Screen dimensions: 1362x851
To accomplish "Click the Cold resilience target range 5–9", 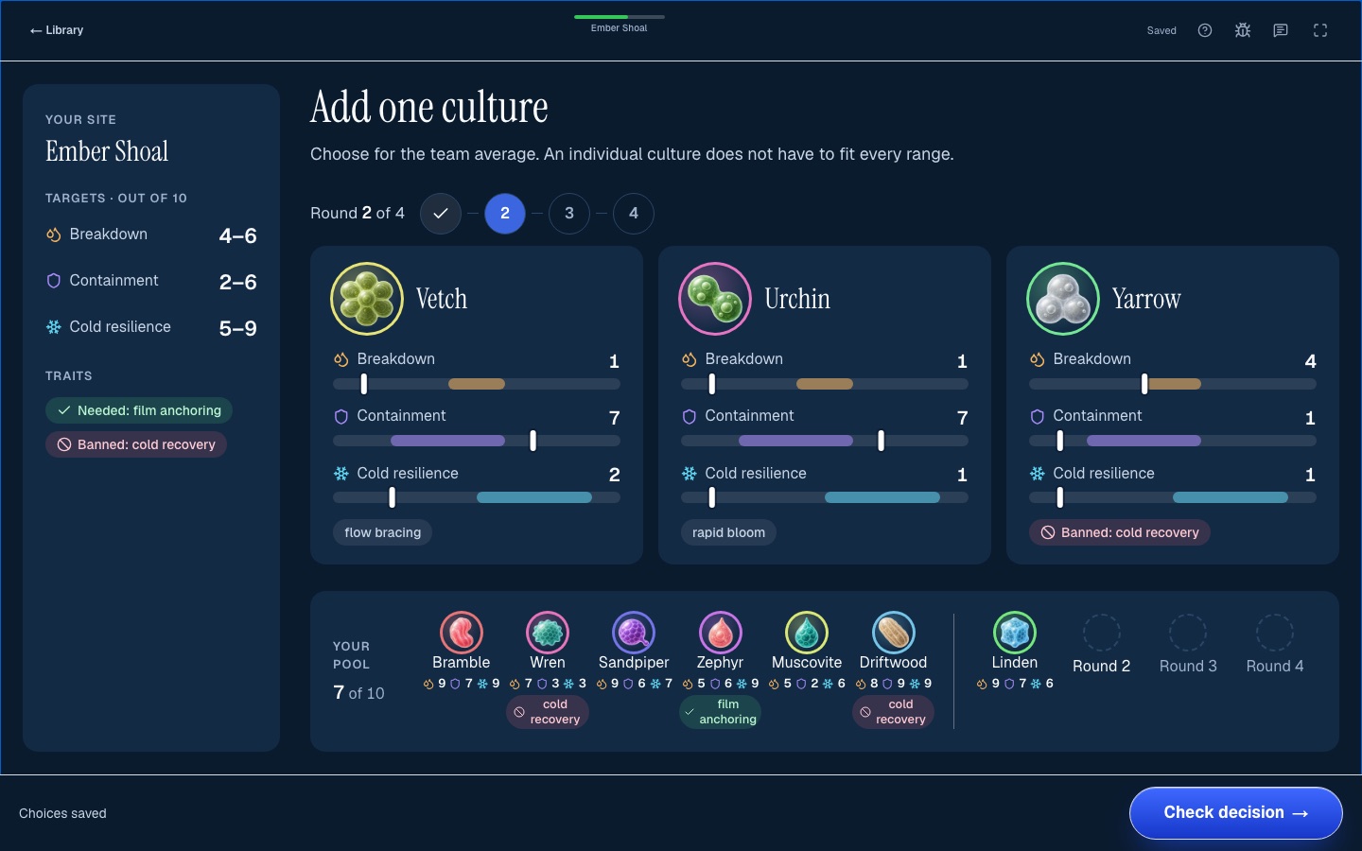I will pos(238,328).
